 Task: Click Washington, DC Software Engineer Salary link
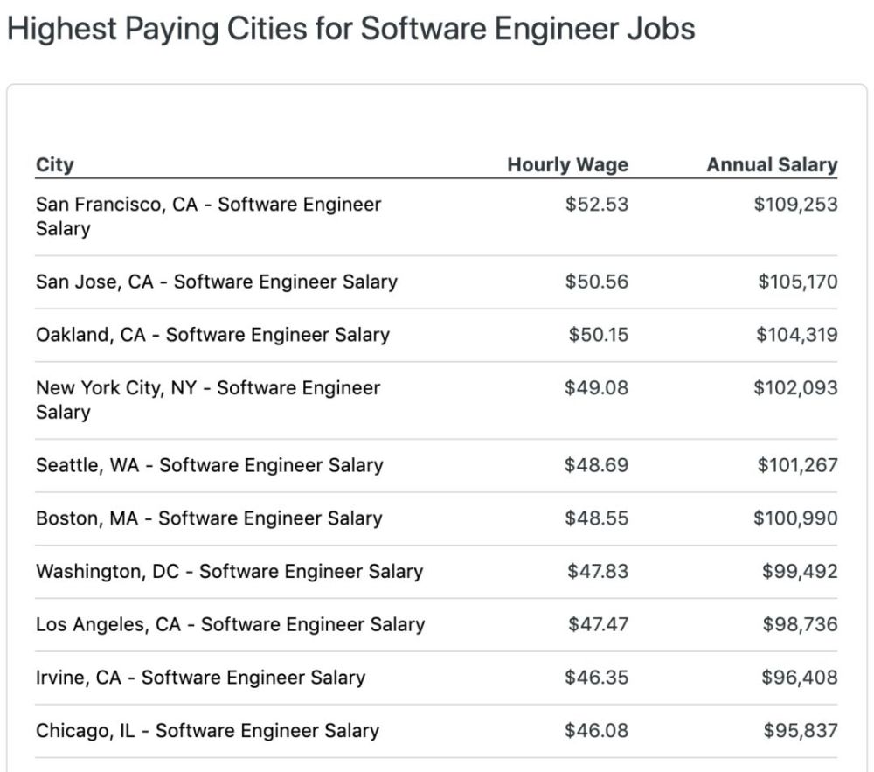click(229, 572)
